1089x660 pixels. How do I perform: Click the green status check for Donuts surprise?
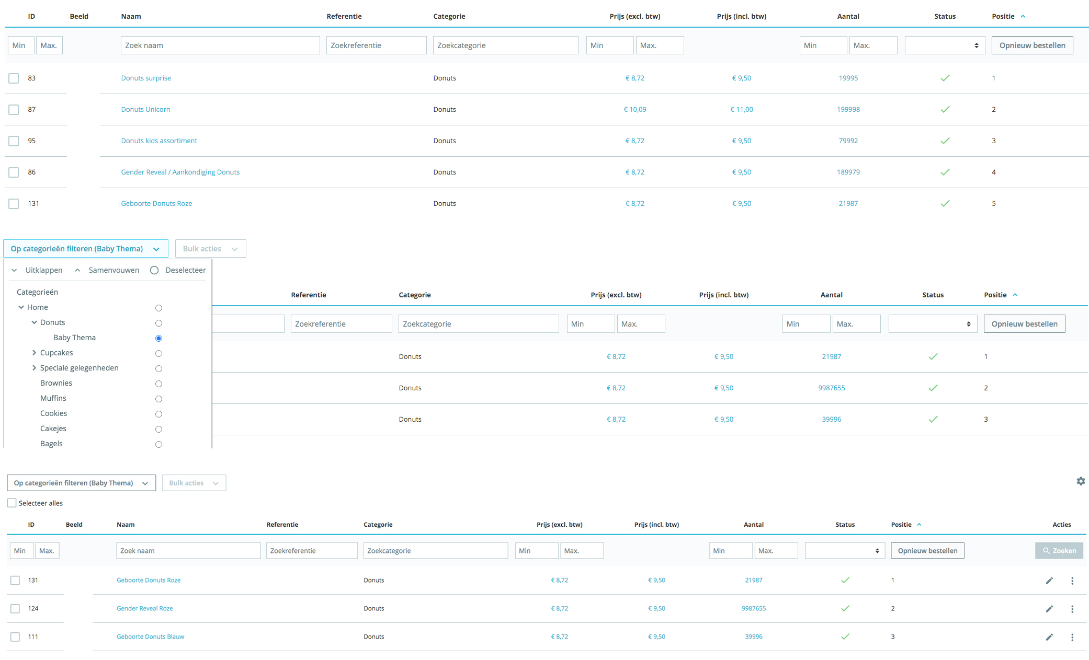(945, 78)
